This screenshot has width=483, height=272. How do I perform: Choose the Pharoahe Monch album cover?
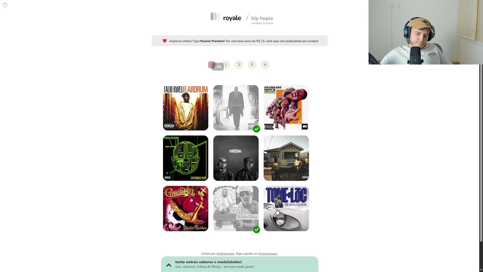coord(286,108)
